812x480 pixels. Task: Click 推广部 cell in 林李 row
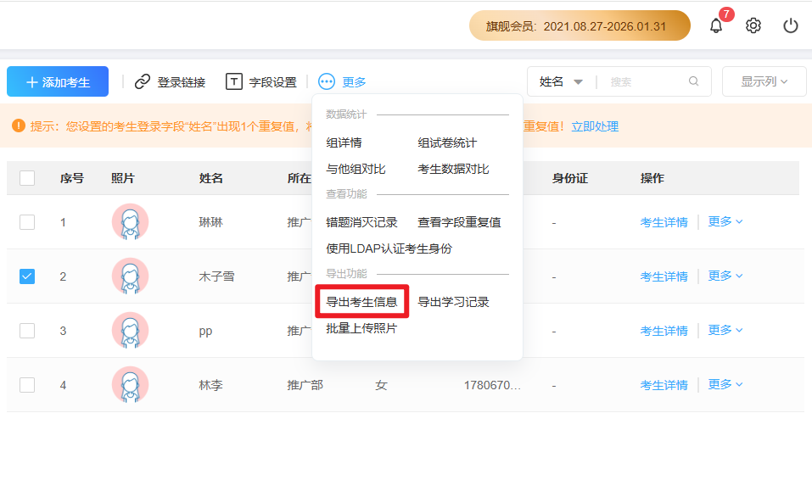[x=305, y=385]
